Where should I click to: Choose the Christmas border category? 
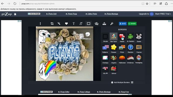click(130, 59)
